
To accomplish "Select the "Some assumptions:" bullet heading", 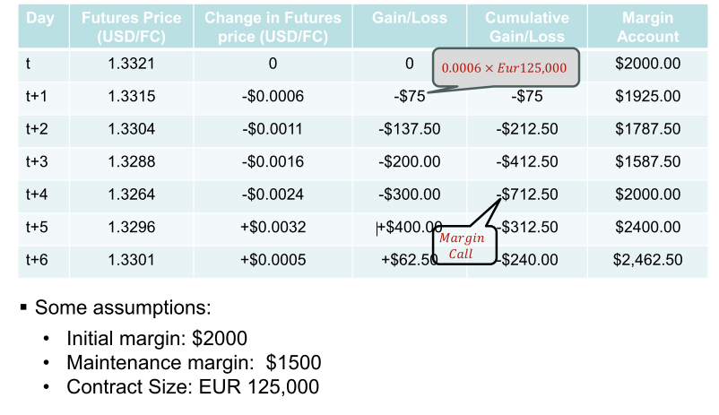I will tap(123, 308).
